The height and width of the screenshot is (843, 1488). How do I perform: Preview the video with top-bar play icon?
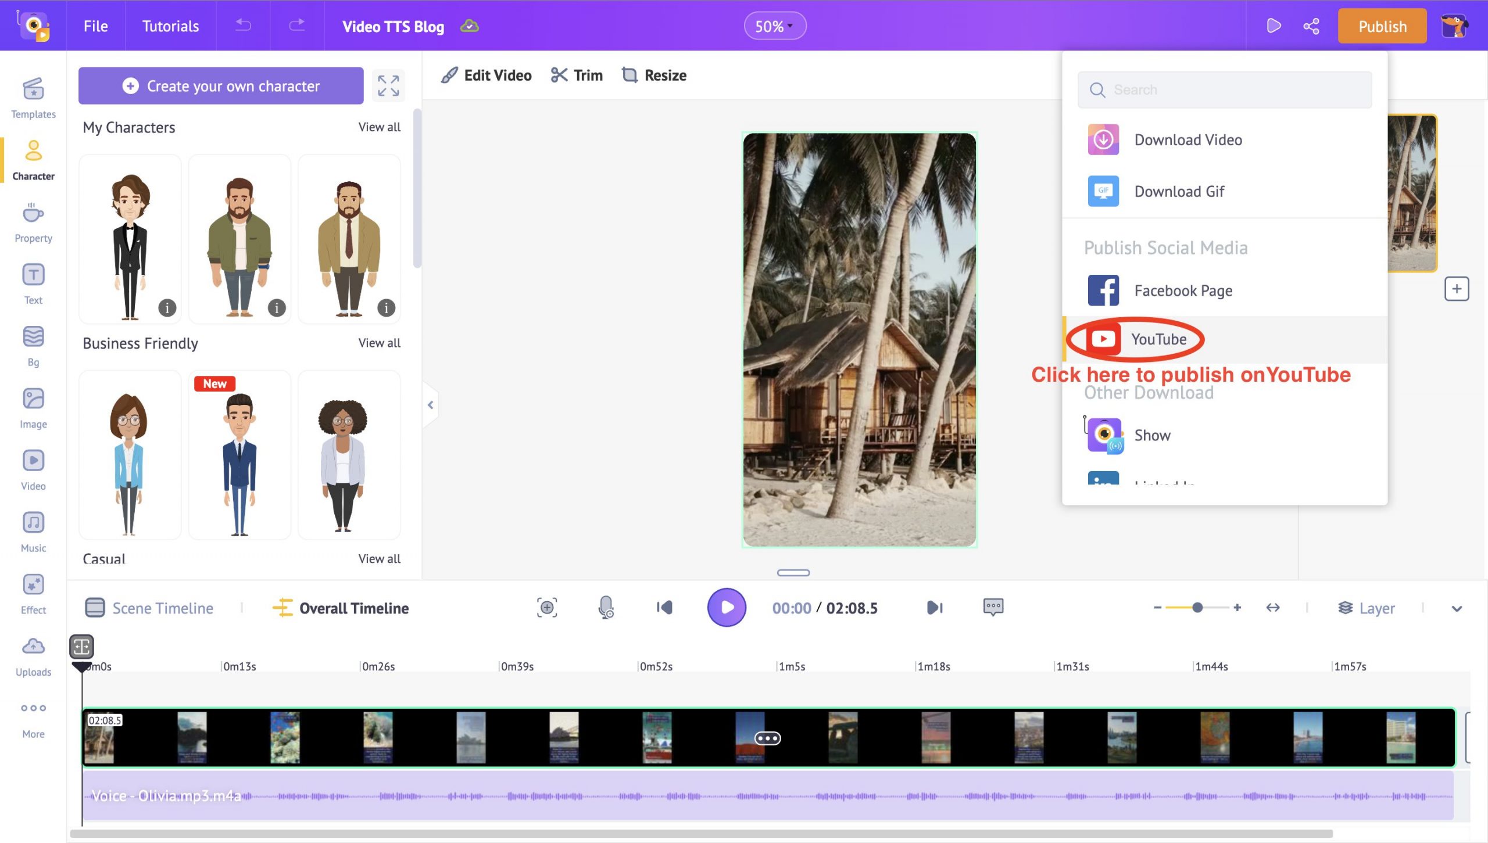(1273, 26)
